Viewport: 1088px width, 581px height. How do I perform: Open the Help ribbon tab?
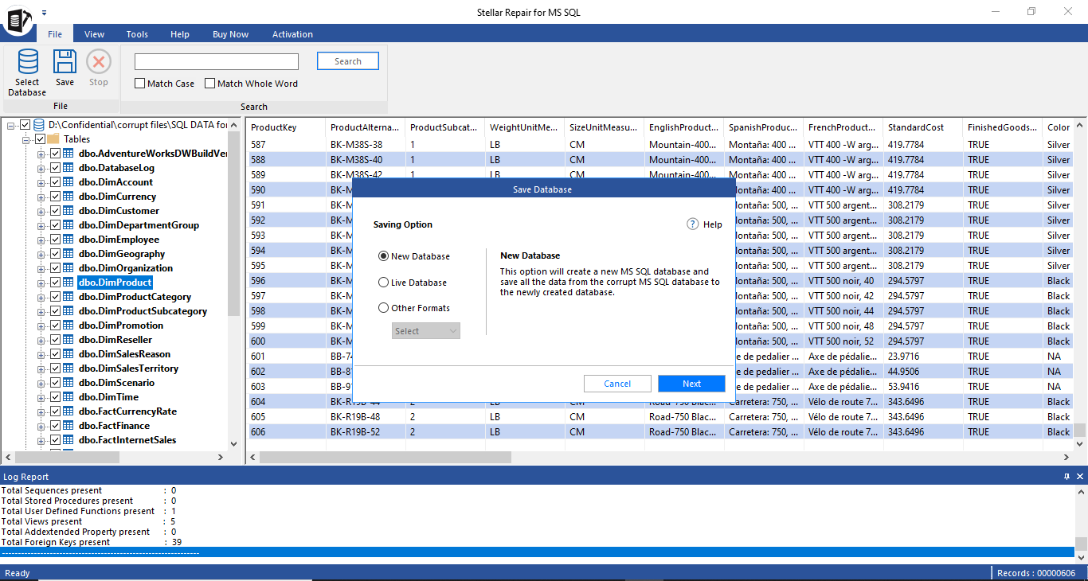point(180,34)
